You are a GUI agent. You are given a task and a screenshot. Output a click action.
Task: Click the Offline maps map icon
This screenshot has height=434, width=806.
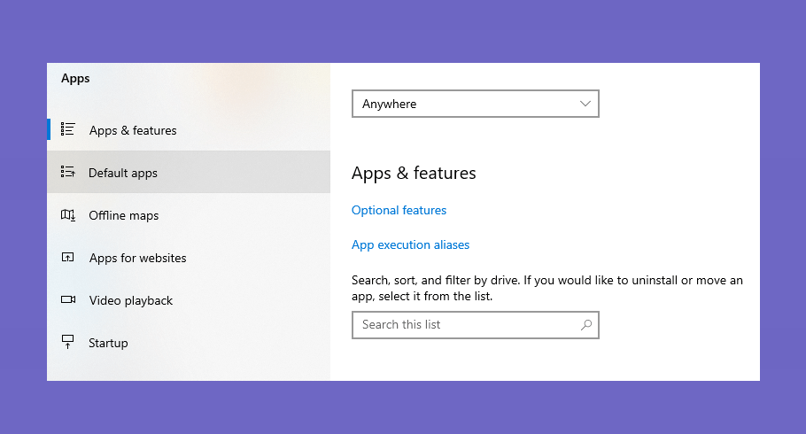coord(68,215)
